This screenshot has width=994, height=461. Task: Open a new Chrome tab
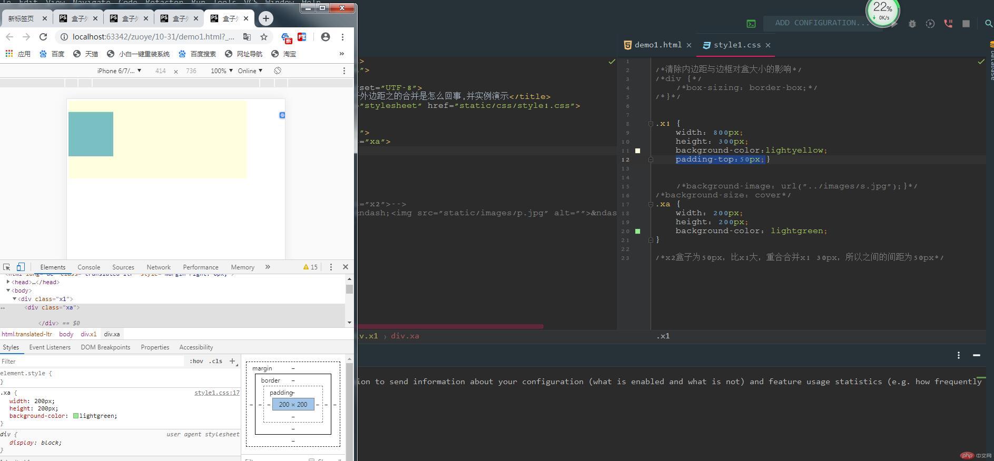coord(266,18)
